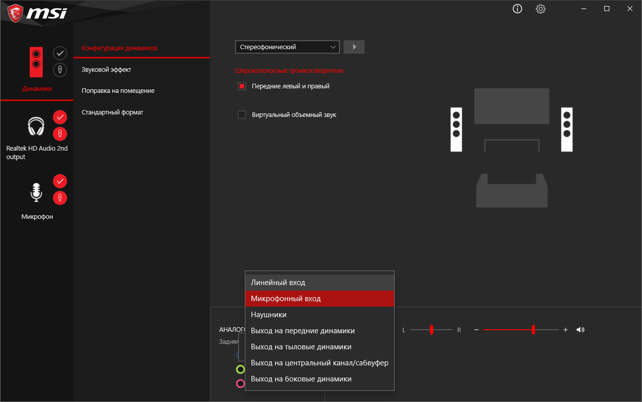Image resolution: width=642 pixels, height=402 pixels.
Task: Choose Наушники from the jack menu
Action: (x=320, y=315)
